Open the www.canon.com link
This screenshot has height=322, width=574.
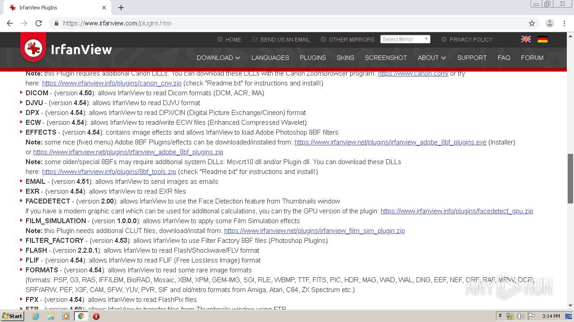(x=413, y=73)
